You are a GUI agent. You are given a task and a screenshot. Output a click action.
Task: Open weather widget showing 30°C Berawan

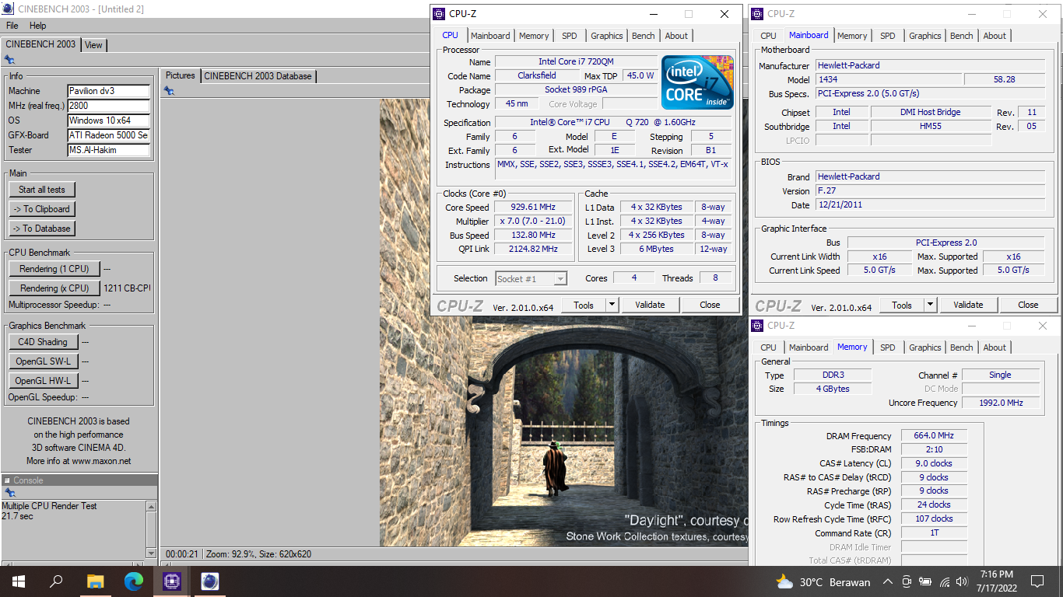[823, 581]
